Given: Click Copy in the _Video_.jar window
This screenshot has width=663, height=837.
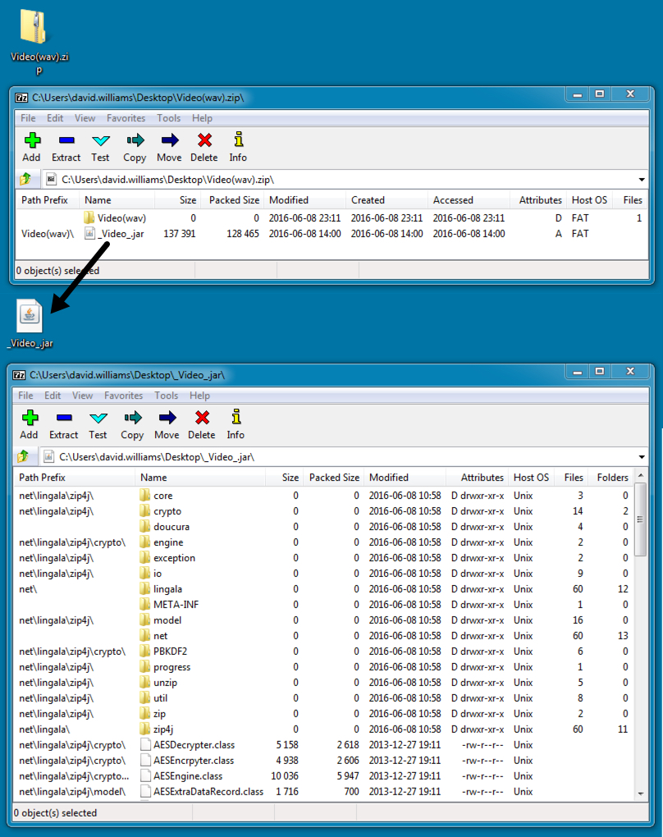Looking at the screenshot, I should pos(132,425).
